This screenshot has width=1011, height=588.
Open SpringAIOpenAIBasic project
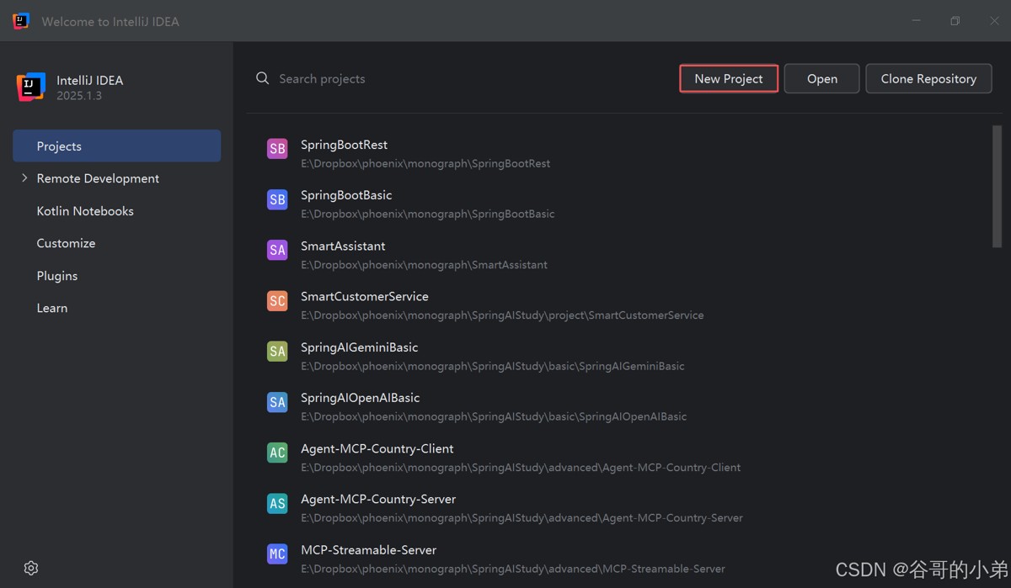pos(361,398)
